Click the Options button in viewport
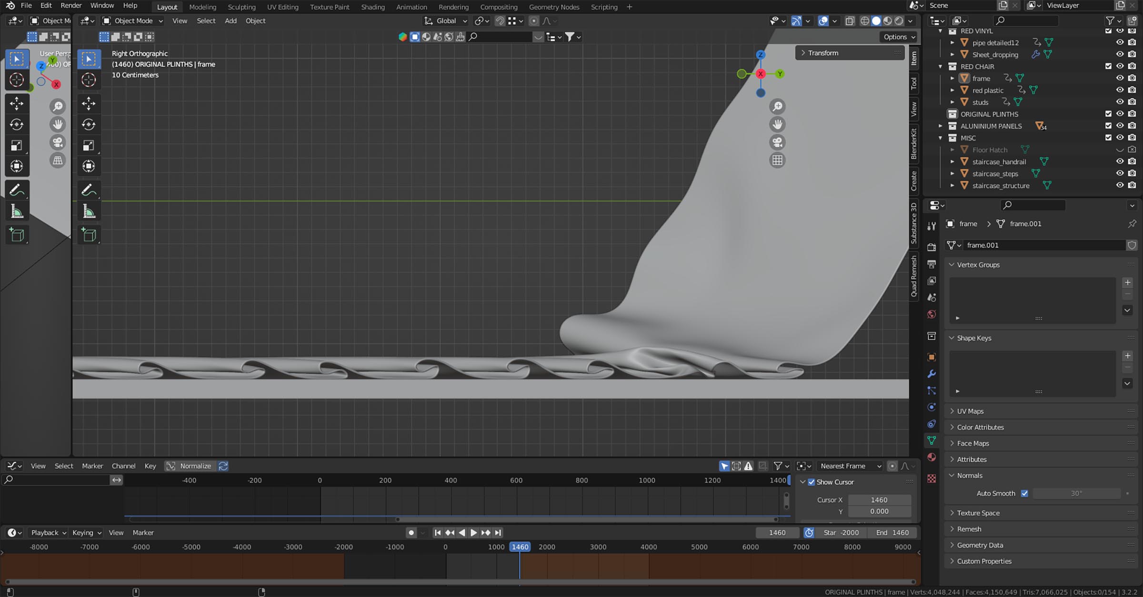The width and height of the screenshot is (1143, 597). (898, 37)
